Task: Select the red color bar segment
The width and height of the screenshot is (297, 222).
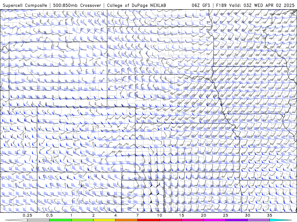Action: (148, 220)
